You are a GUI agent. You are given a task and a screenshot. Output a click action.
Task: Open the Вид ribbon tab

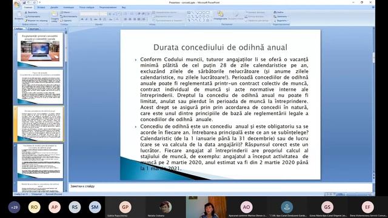coord(124,7)
